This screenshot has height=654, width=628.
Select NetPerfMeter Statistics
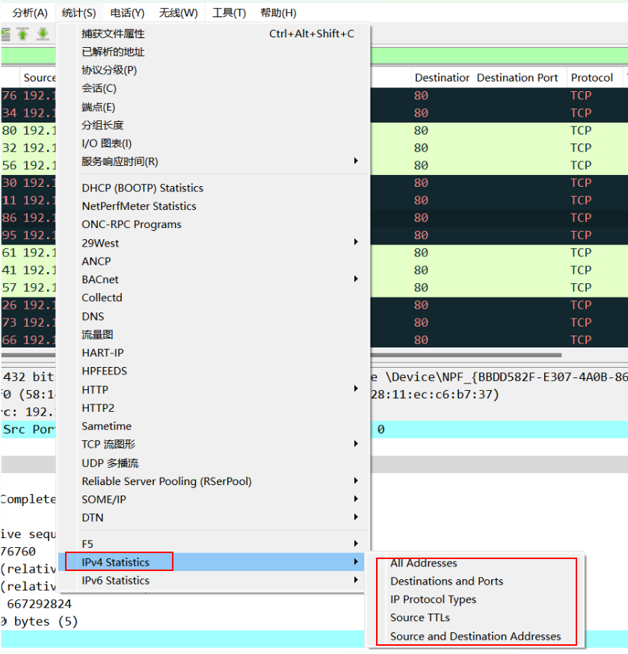214,206
